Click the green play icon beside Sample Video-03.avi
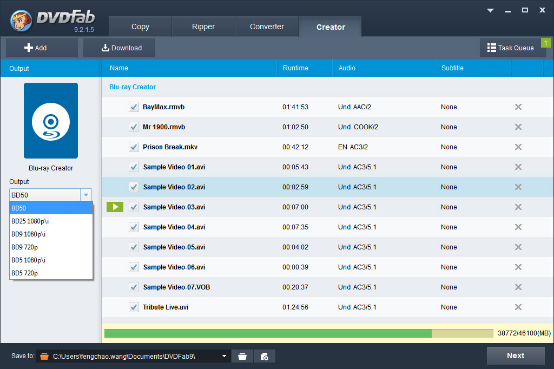This screenshot has width=554, height=369. click(115, 207)
